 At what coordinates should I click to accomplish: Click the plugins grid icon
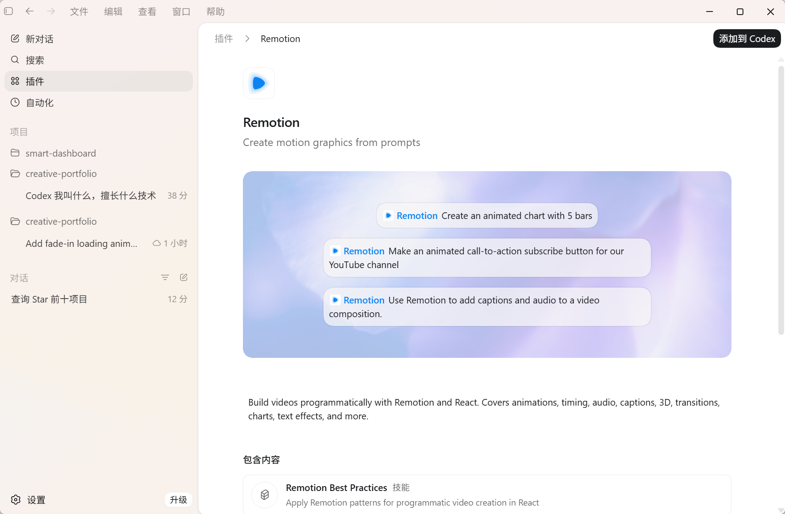click(15, 81)
